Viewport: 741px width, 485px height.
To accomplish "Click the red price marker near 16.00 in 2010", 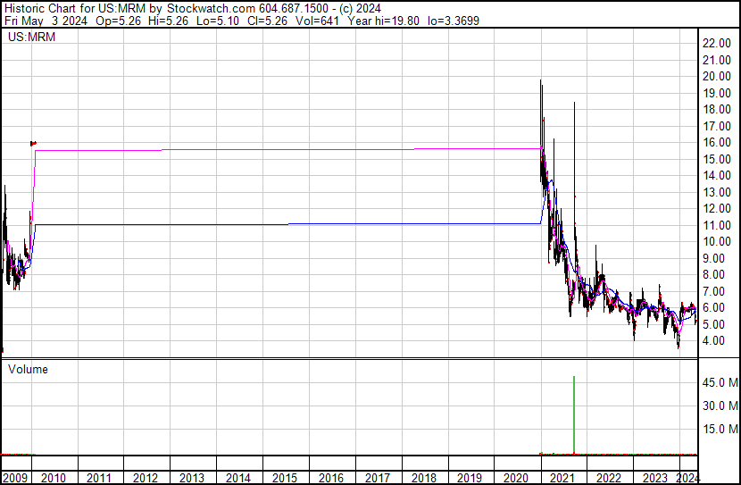I will click(33, 143).
